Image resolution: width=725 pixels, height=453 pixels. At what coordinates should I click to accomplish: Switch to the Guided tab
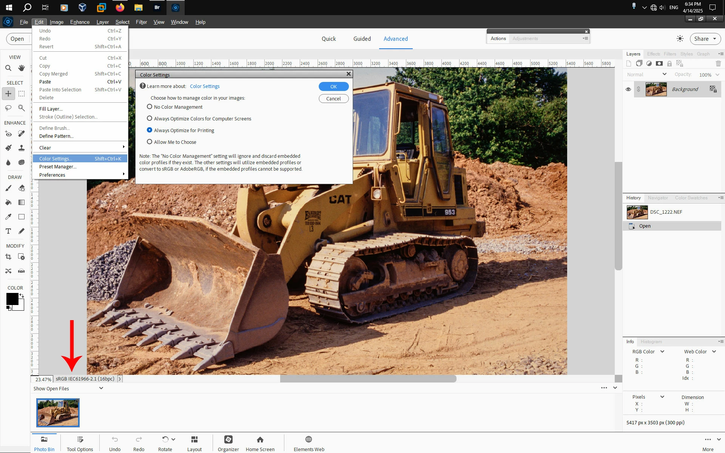click(362, 39)
